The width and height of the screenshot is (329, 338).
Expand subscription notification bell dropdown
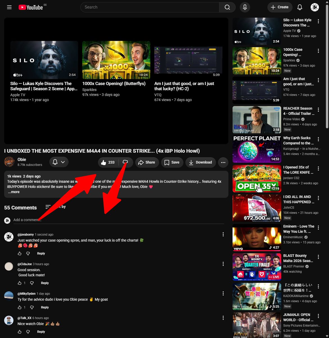pos(59,162)
